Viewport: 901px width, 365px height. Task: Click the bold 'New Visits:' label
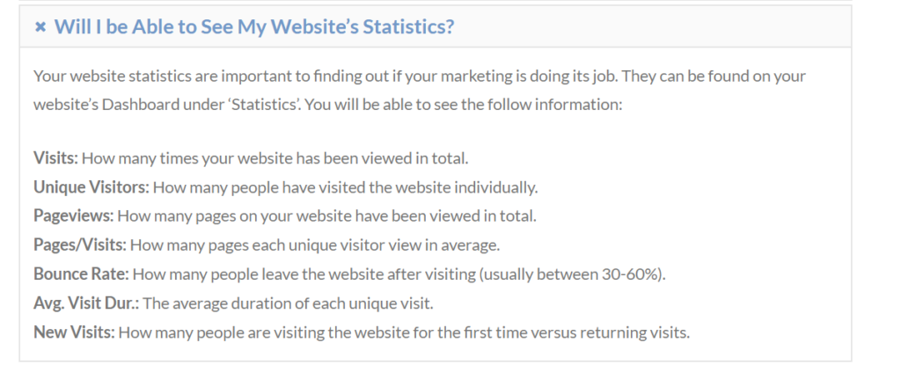pos(74,332)
